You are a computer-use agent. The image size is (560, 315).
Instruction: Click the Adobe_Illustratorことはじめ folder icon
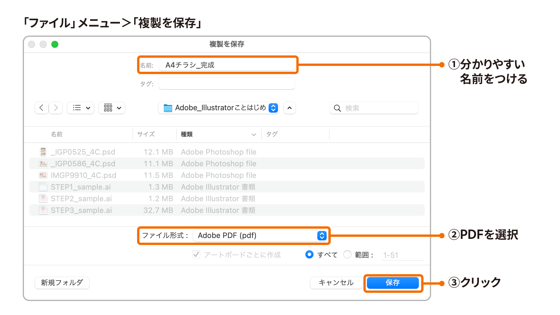click(168, 108)
